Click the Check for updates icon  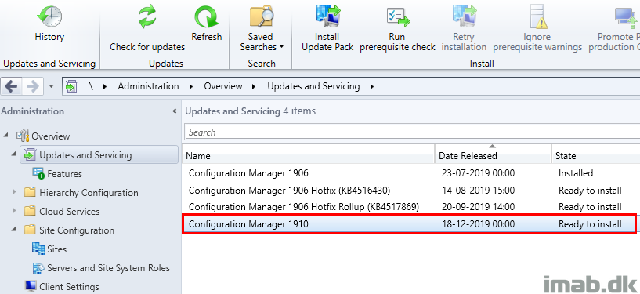pos(147,16)
